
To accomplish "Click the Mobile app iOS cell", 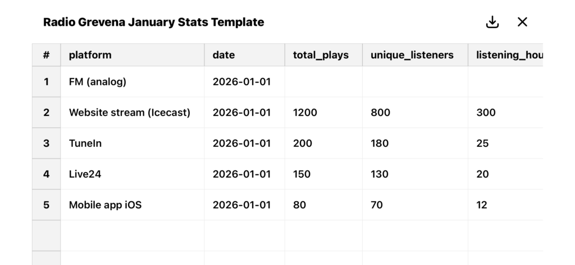I will (x=133, y=204).
